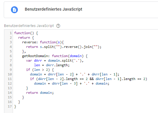
Task: Open the help icon beside Benutzerdefiniertes JavaScript label
Action: pos(58,26)
